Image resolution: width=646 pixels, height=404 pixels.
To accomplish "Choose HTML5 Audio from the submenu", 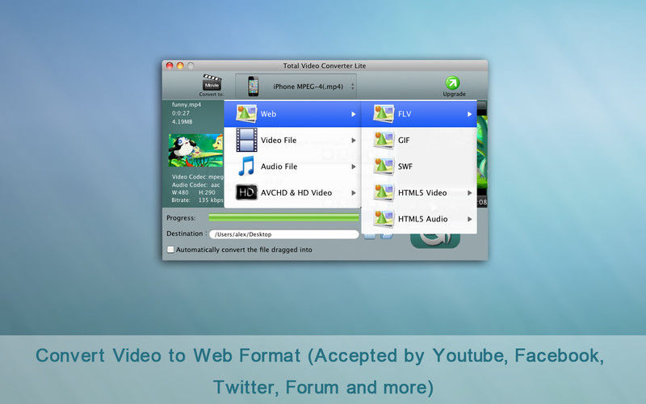I will [419, 219].
